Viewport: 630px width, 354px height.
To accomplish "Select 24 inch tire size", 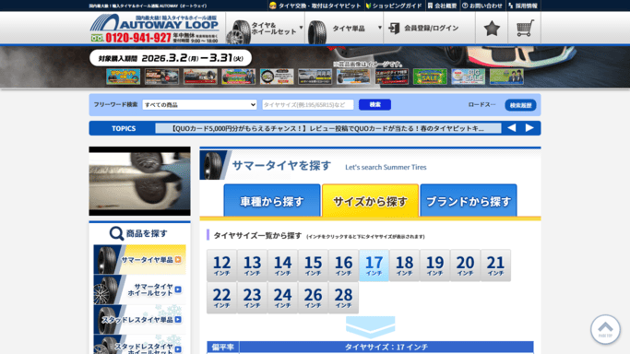I will pos(283,298).
